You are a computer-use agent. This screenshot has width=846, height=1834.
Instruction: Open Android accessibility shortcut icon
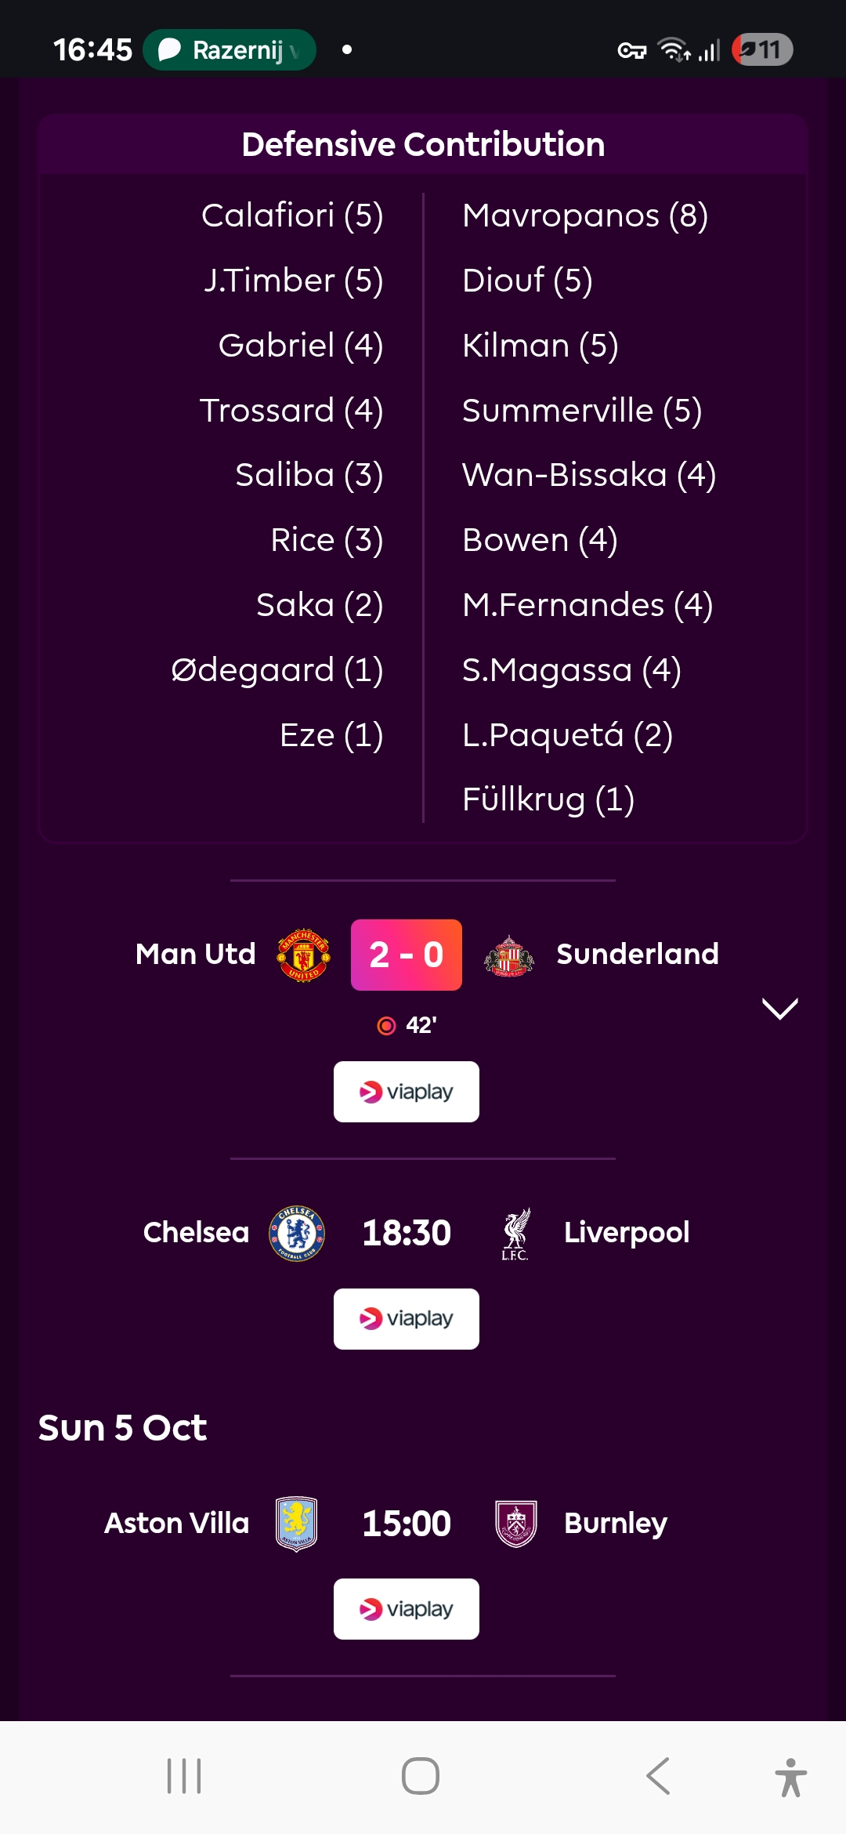click(x=790, y=1777)
